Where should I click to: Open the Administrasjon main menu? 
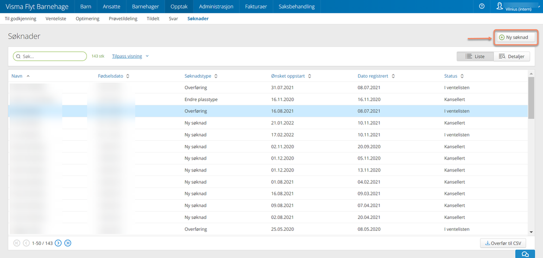click(216, 7)
